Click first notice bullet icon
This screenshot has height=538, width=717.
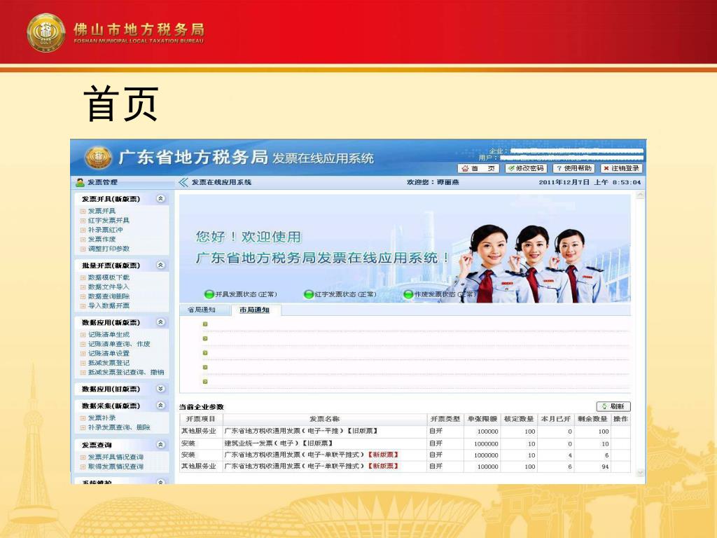pos(205,324)
